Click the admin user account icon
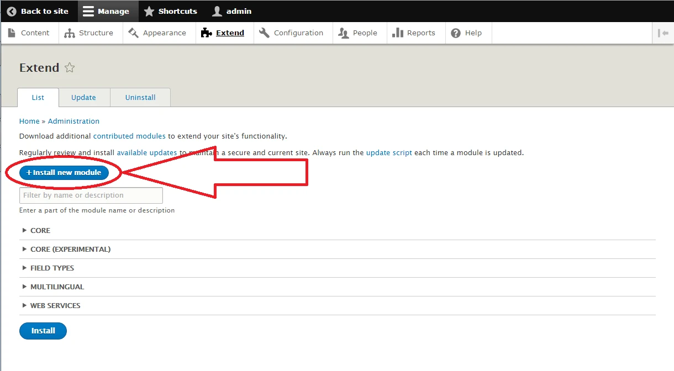This screenshot has width=674, height=371. coord(218,11)
